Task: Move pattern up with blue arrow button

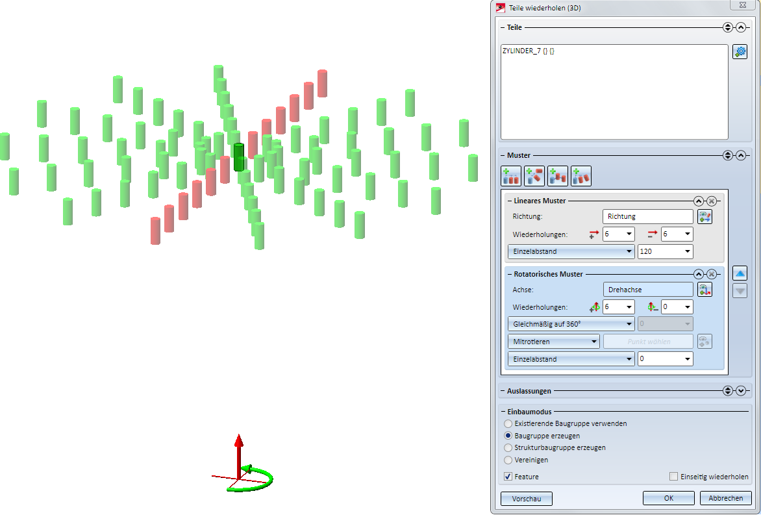Action: (740, 273)
